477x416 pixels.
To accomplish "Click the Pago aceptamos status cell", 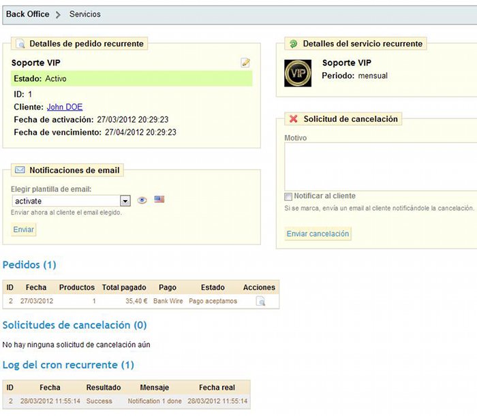I will (x=213, y=301).
